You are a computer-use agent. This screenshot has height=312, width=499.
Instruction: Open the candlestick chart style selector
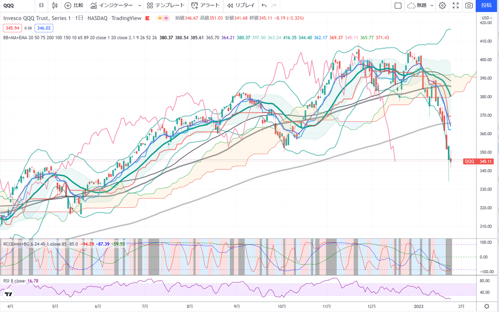55,5
